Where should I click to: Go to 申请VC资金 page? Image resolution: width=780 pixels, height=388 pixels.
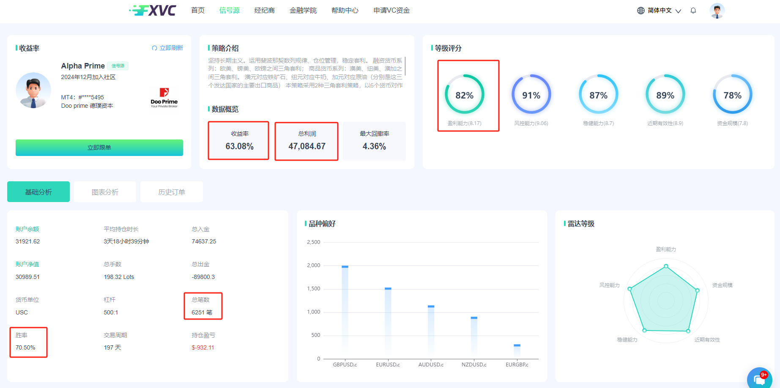click(x=391, y=11)
